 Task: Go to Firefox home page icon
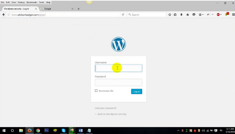(187, 15)
